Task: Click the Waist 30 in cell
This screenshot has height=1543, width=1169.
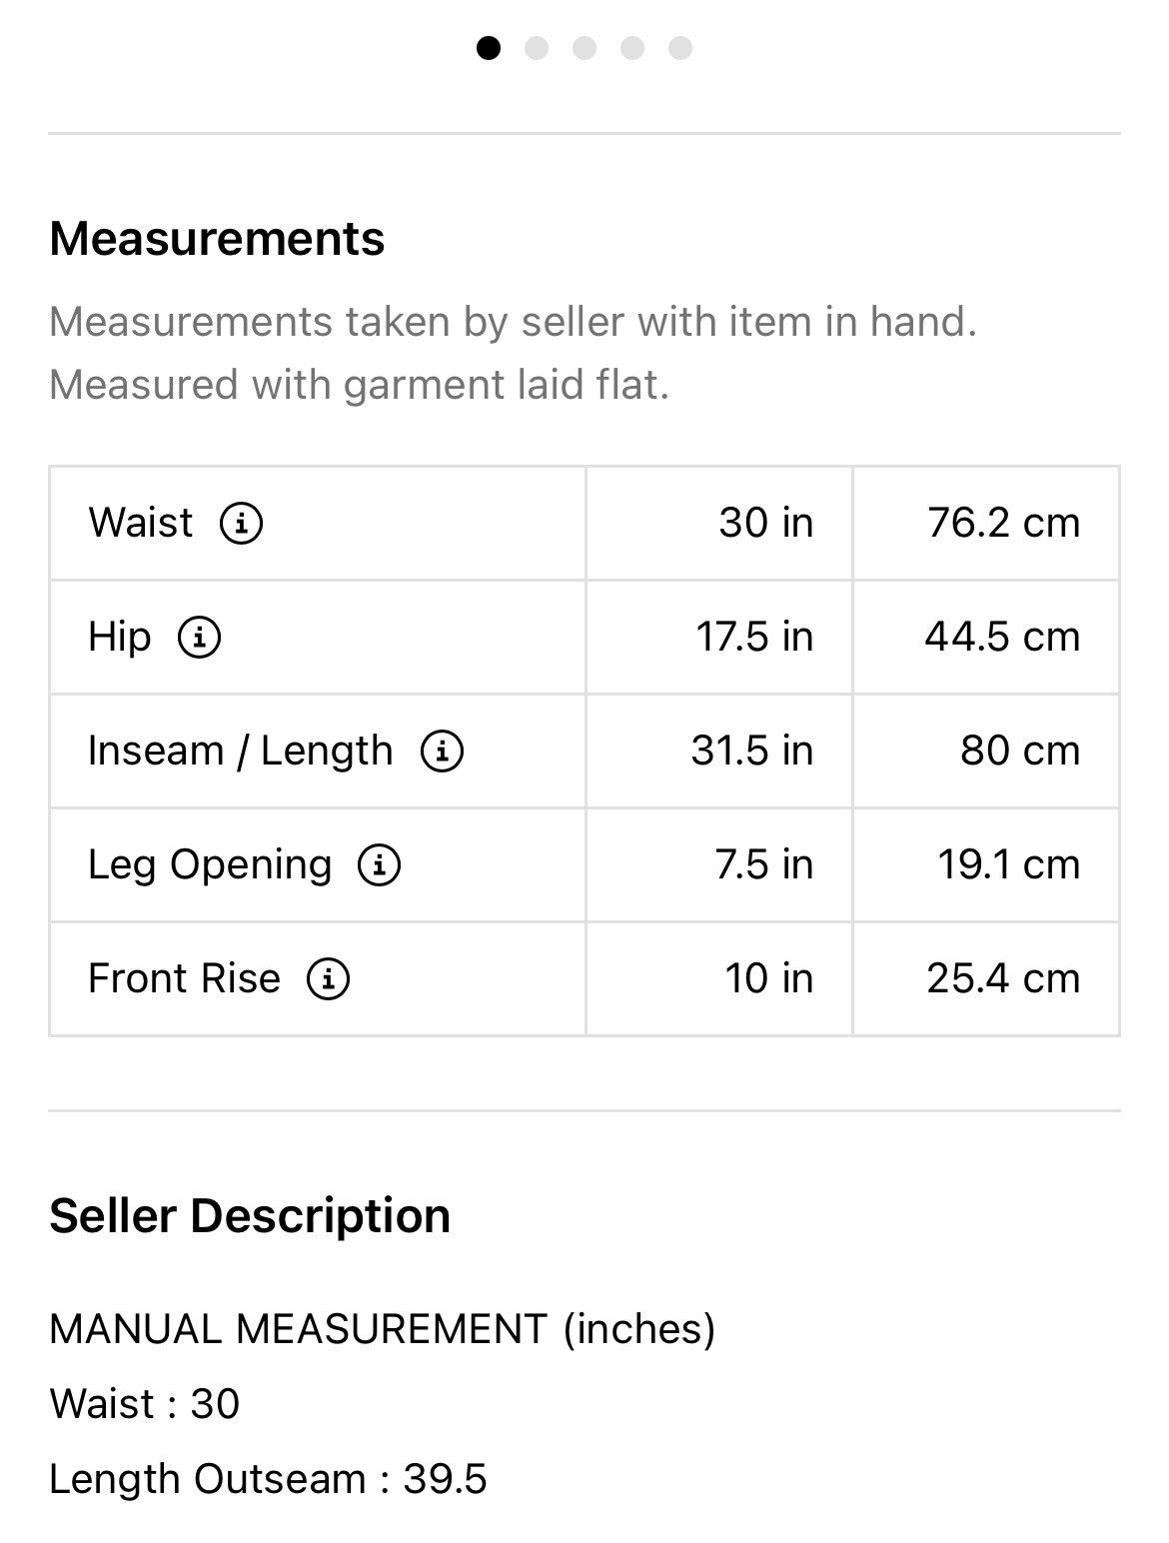Action: [719, 523]
